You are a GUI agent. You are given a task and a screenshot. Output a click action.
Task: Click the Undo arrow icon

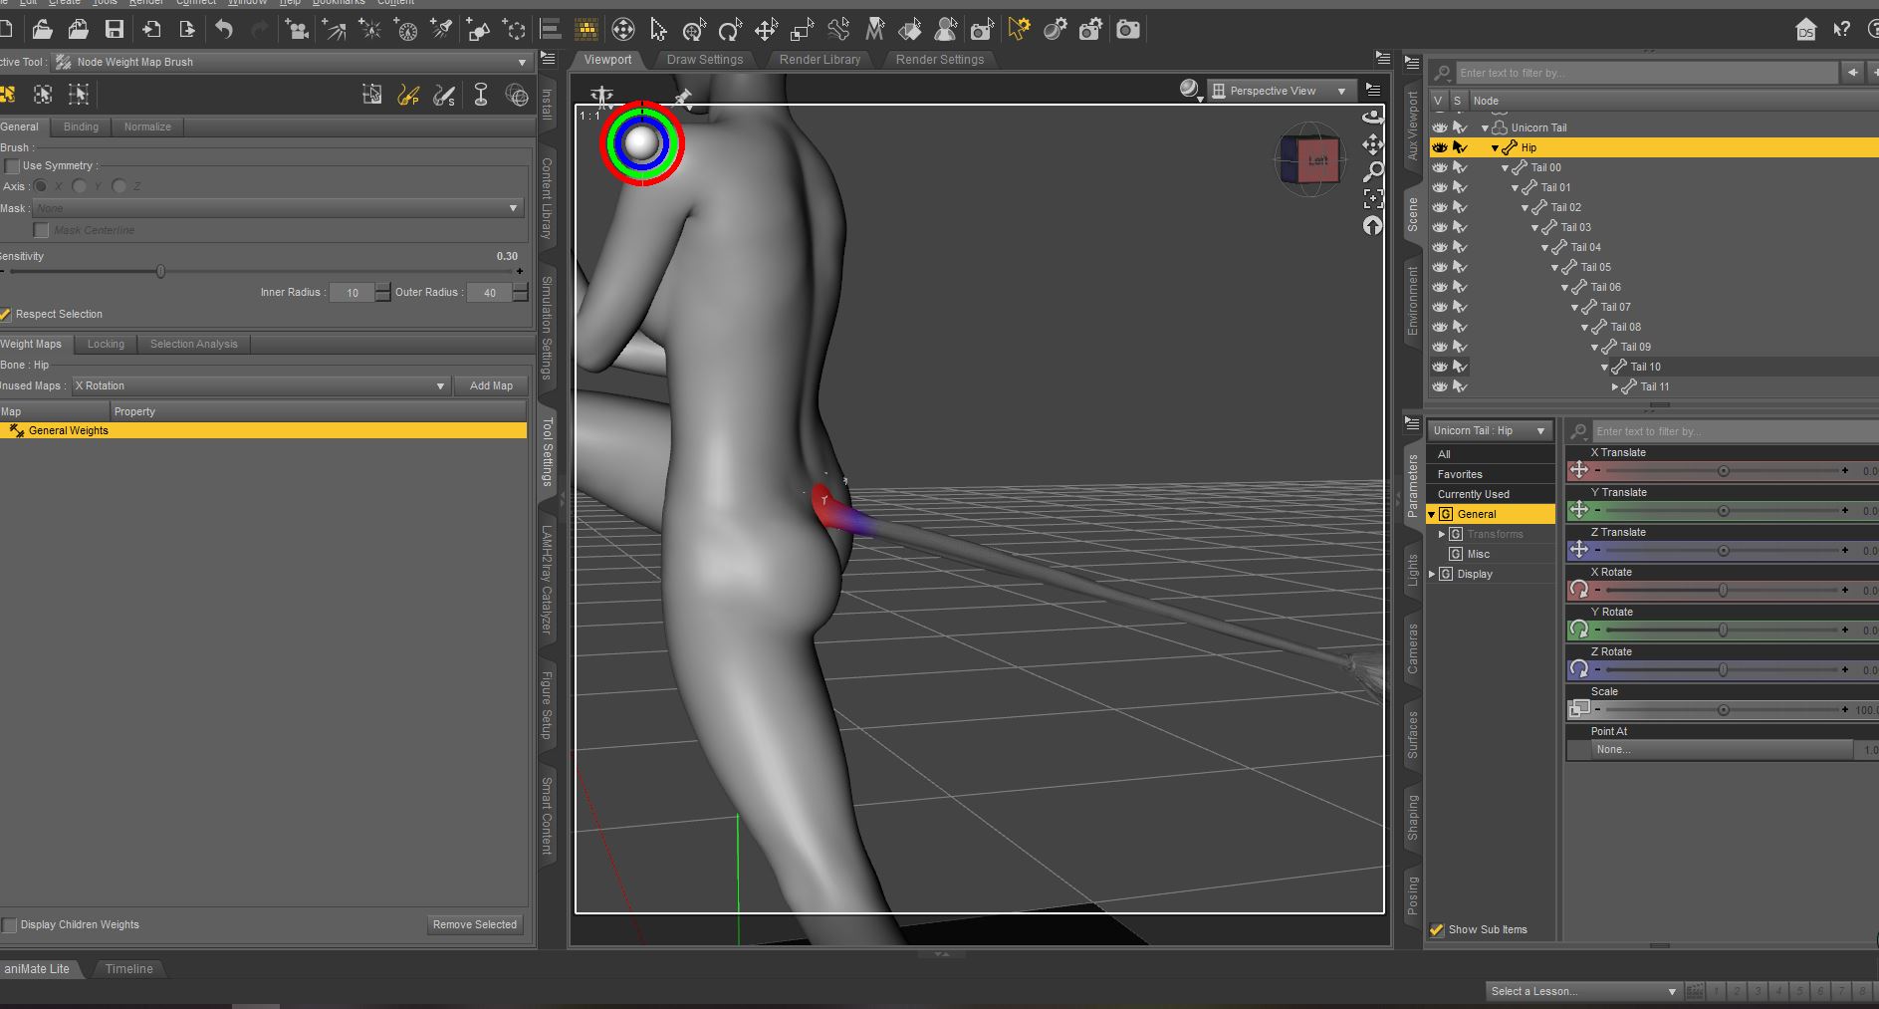224,30
